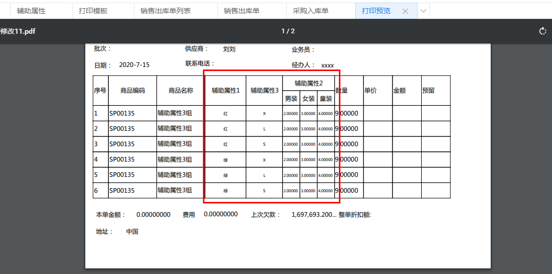
Task: Click the 批次 label
Action: tap(102, 49)
